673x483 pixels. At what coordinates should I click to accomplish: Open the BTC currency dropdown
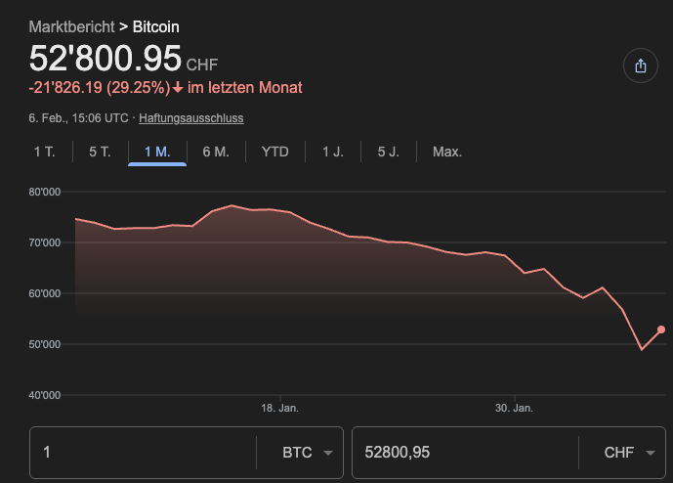(308, 453)
